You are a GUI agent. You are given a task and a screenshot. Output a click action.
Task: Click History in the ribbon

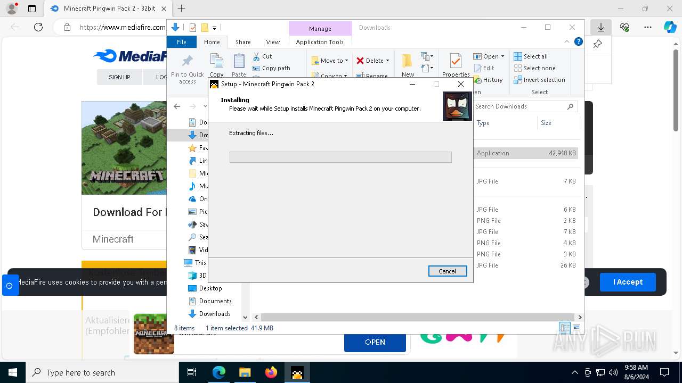point(488,80)
